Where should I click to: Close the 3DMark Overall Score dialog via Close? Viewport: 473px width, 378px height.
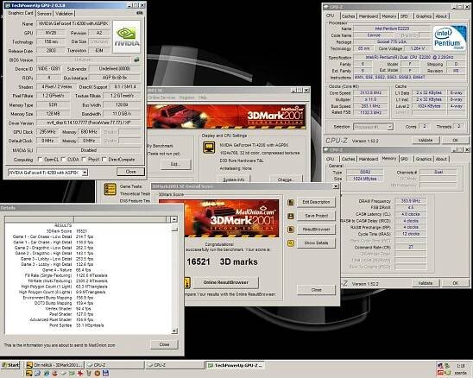point(316,290)
